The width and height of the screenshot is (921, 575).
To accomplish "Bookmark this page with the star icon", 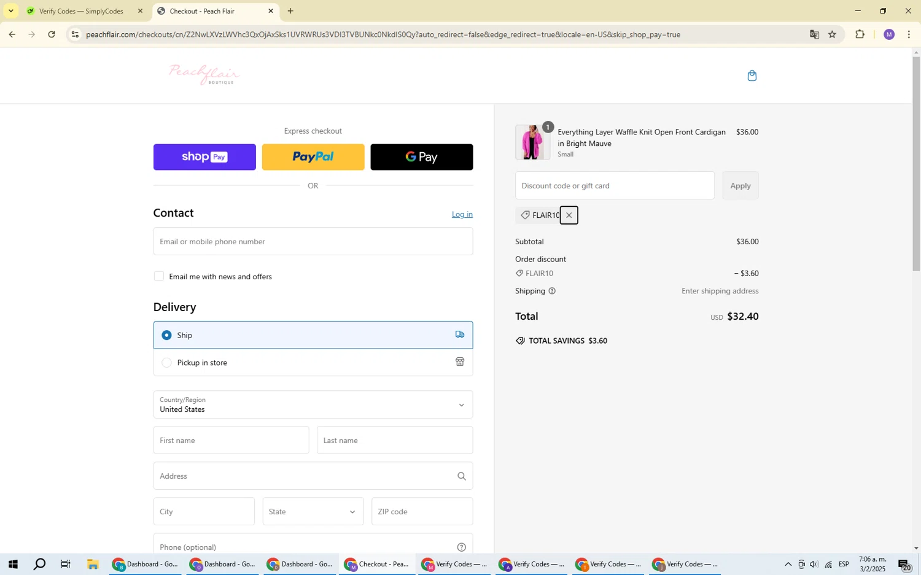I will (x=832, y=34).
